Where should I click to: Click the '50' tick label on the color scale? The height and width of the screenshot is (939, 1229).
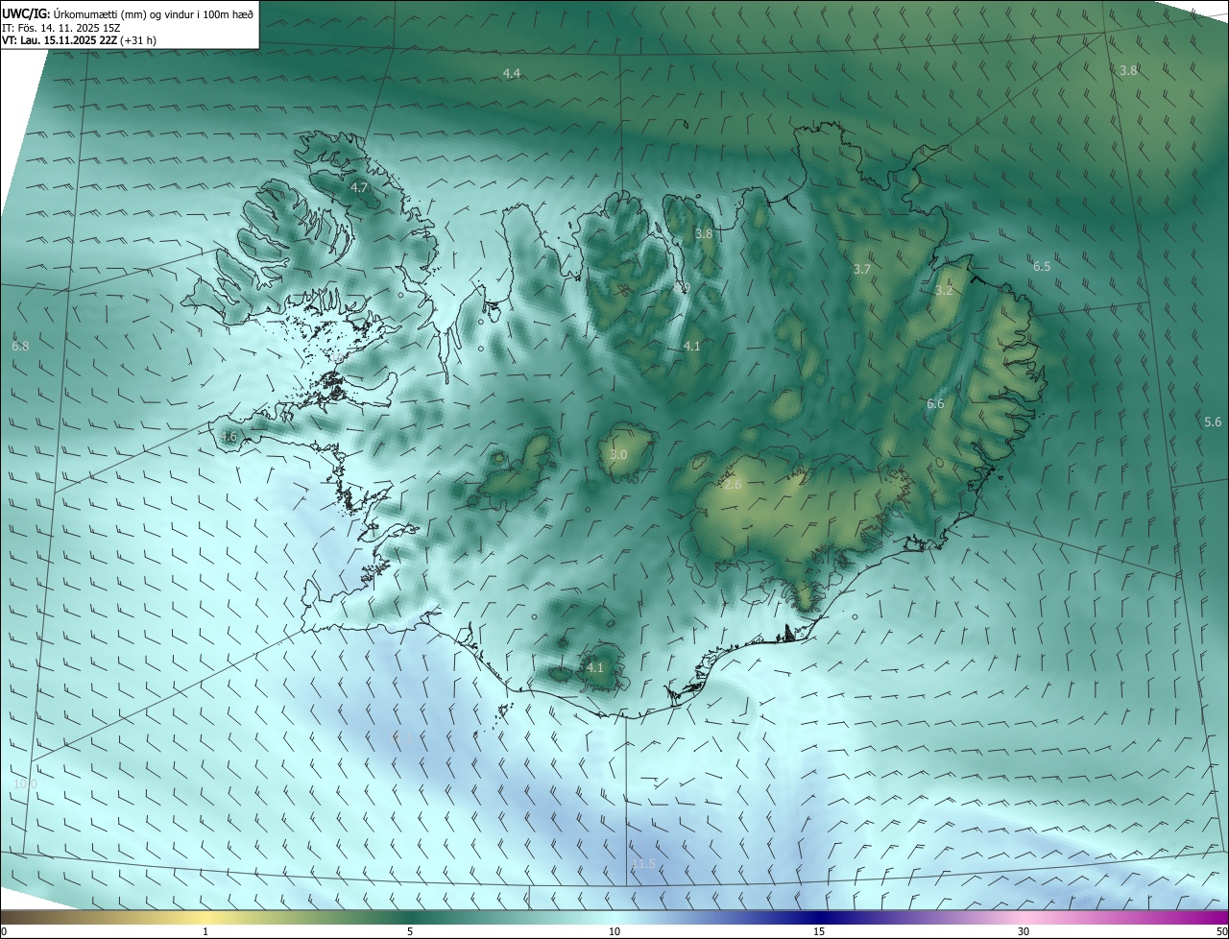pyautogui.click(x=1221, y=931)
